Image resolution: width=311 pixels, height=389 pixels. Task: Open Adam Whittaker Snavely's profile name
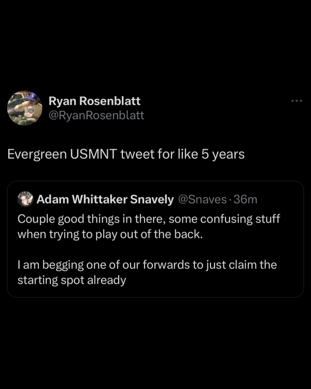(105, 199)
